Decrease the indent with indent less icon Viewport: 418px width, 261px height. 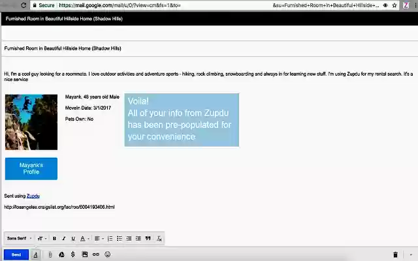click(x=129, y=239)
